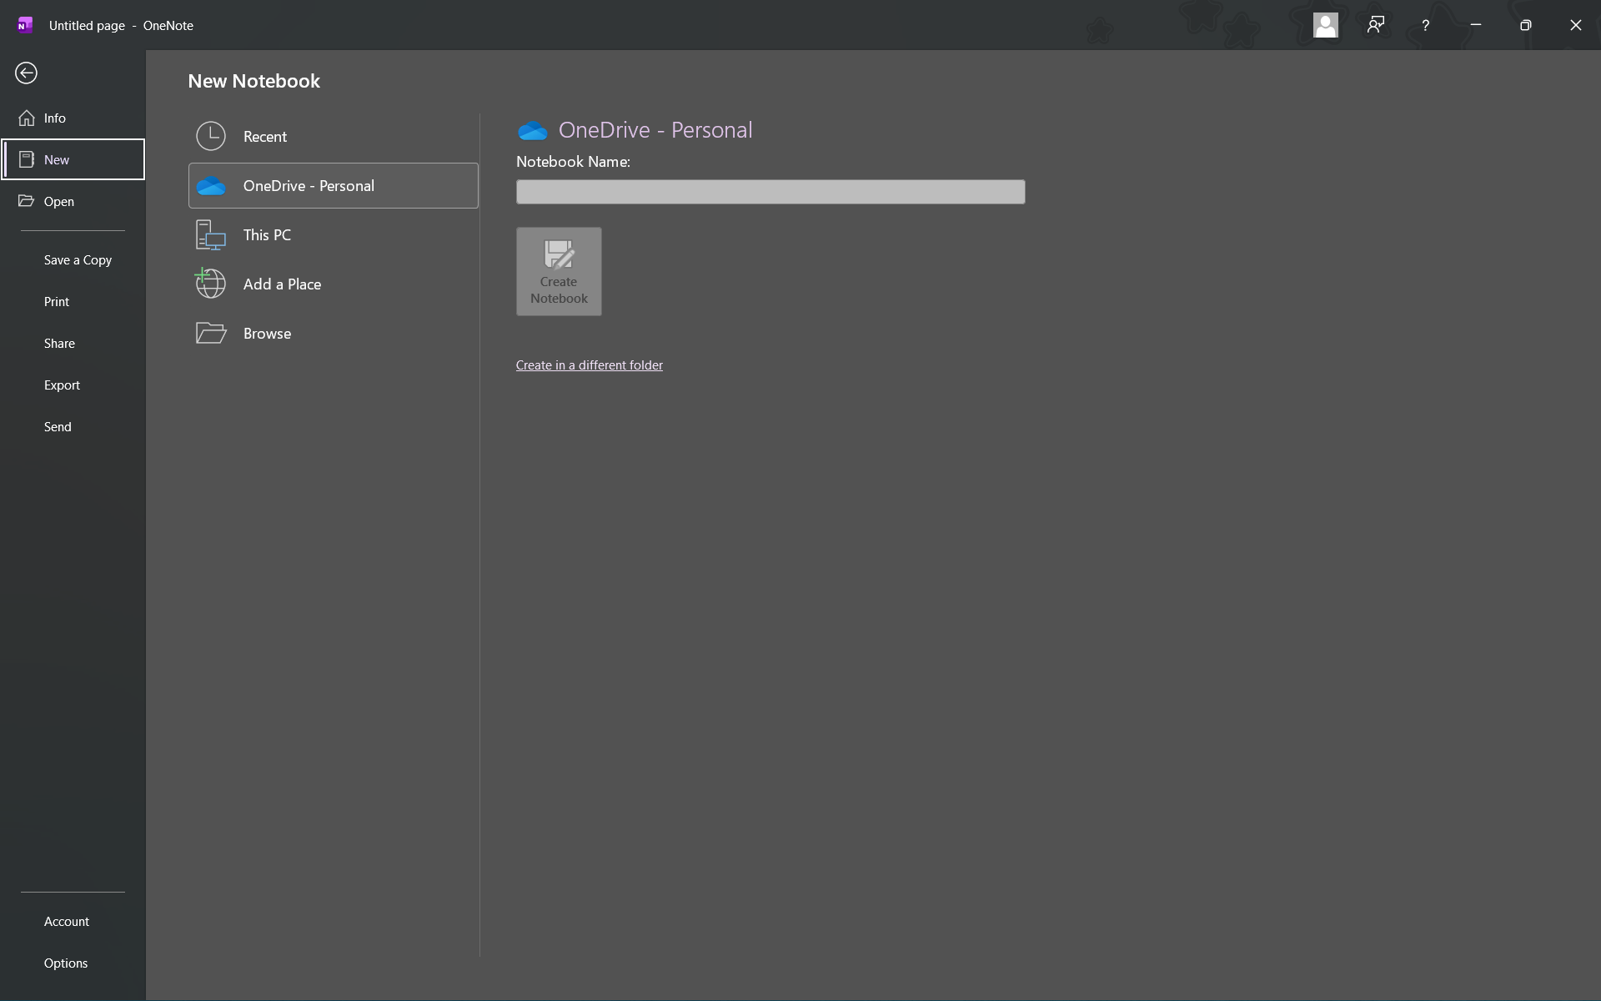Choose Save a Copy

tap(73, 259)
